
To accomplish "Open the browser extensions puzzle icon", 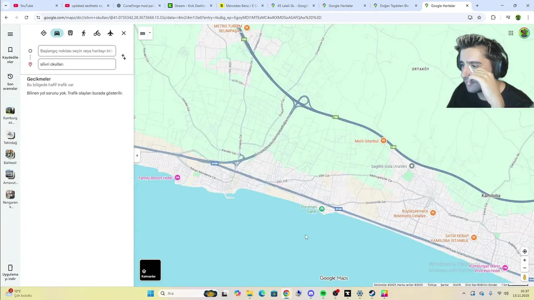I will [x=493, y=17].
